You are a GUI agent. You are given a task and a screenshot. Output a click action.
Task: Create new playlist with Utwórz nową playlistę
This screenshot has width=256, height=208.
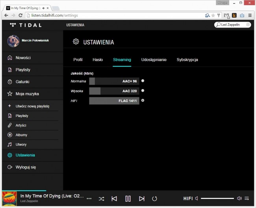pyautogui.click(x=32, y=106)
